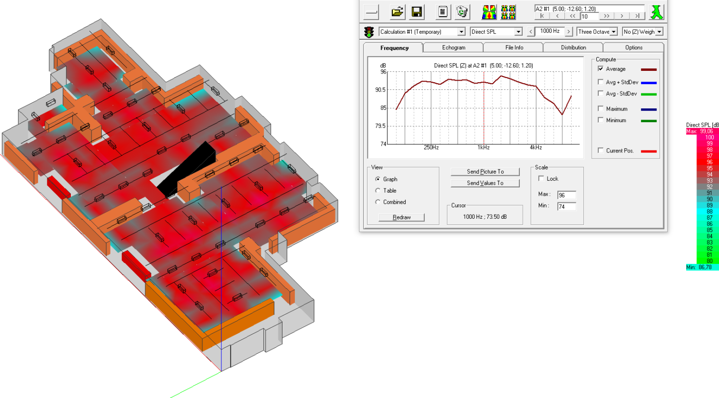Go to previous position with < button
Screen dimensions: 719x398
(557, 16)
